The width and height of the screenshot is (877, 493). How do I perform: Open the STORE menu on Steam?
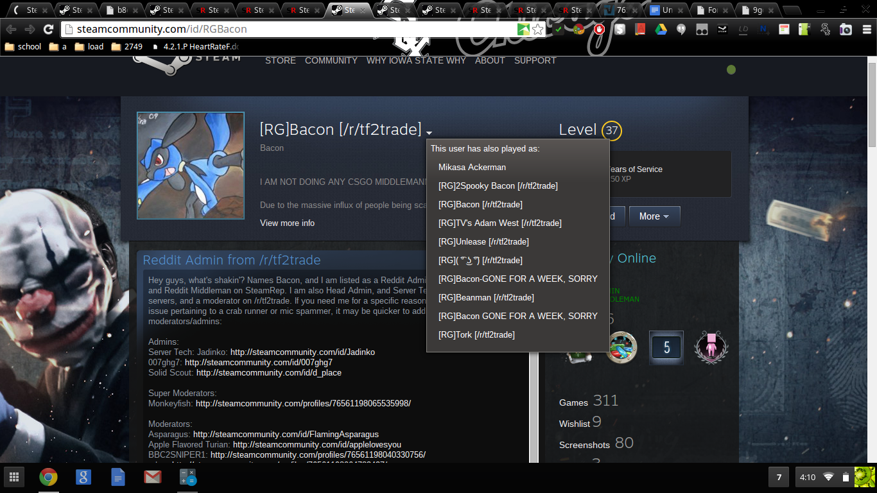point(281,60)
